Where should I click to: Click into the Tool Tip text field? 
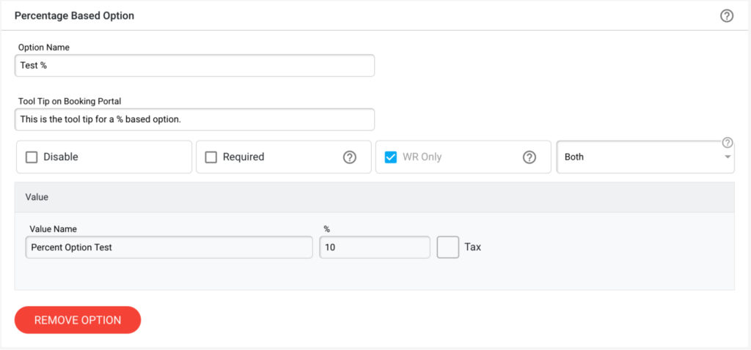coord(194,119)
